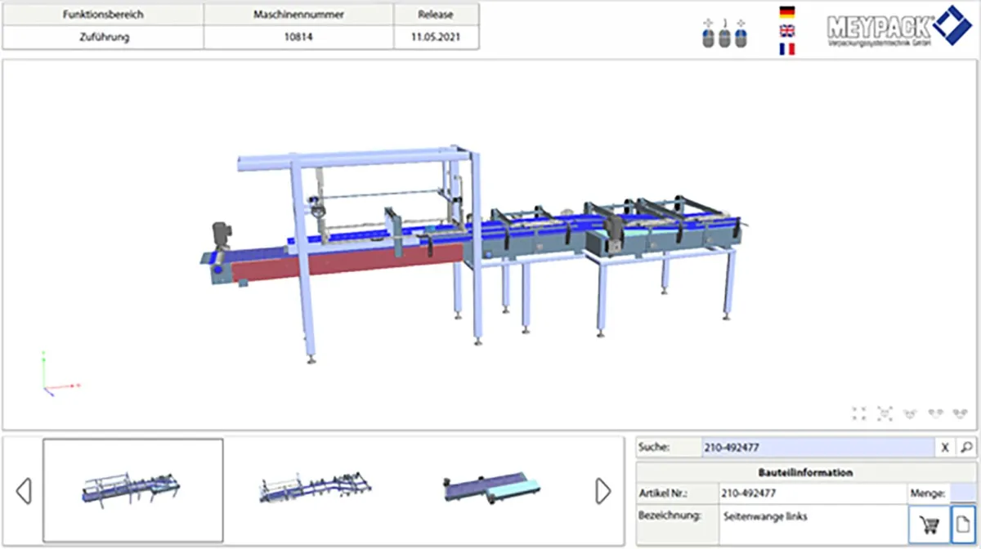This screenshot has height=549, width=981.
Task: Click the rightmost view-mode icon in viewport
Action: click(961, 413)
